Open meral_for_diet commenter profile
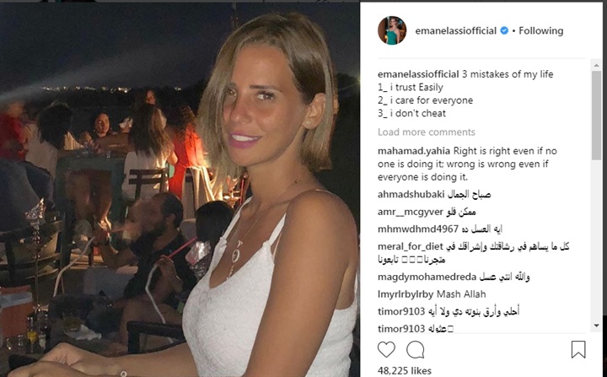 point(411,246)
